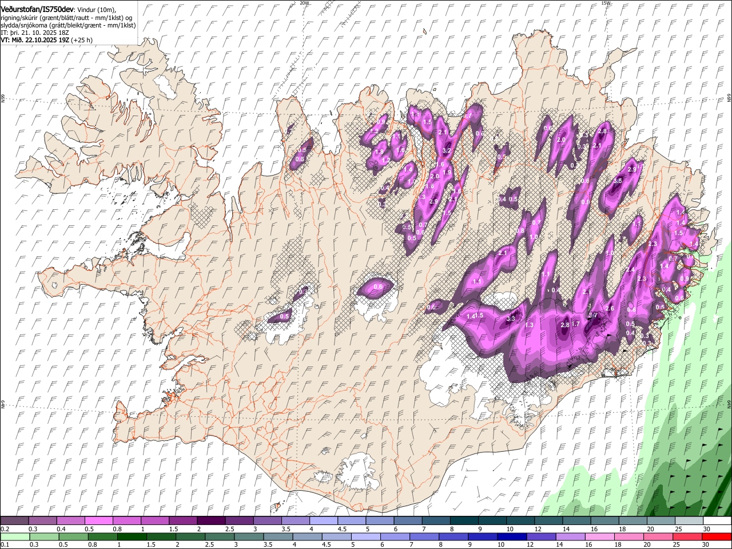Viewport: 732px width, 549px height.
Task: Pick the darkest purple swatch at 2 in upper scale
Action: pos(210,521)
